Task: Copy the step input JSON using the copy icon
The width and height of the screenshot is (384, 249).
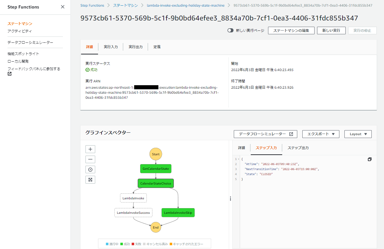Action: (370, 159)
